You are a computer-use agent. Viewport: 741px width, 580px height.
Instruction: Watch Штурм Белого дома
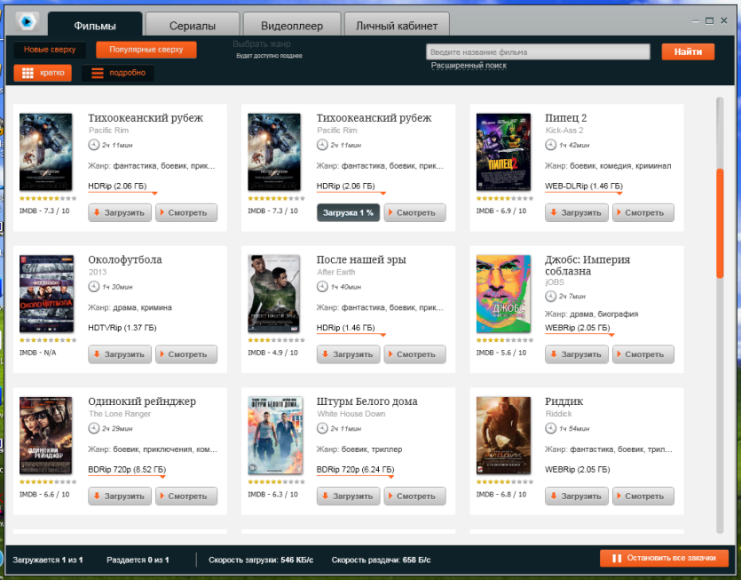coord(414,496)
